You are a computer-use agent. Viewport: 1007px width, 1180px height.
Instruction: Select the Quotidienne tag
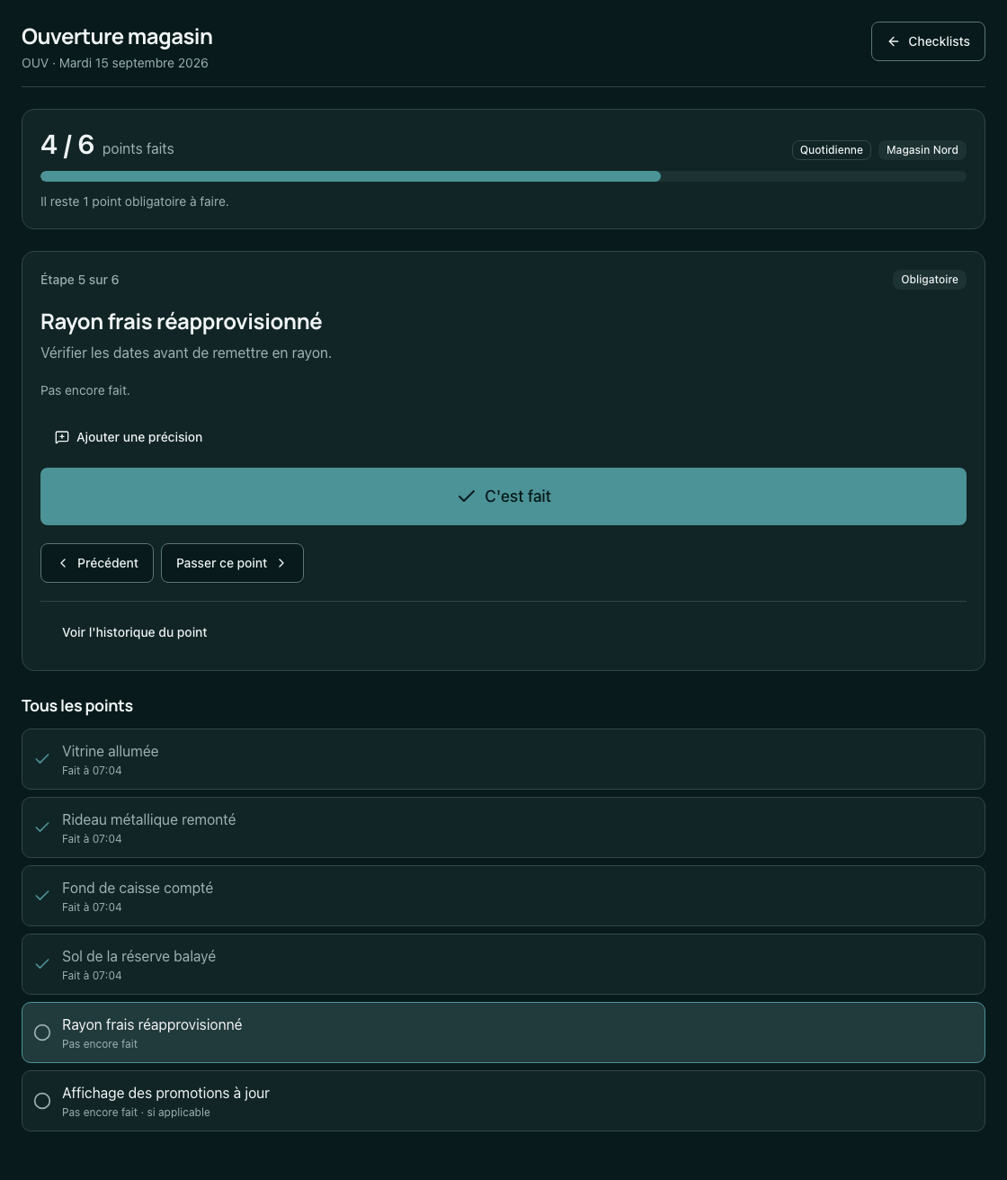pyautogui.click(x=832, y=150)
